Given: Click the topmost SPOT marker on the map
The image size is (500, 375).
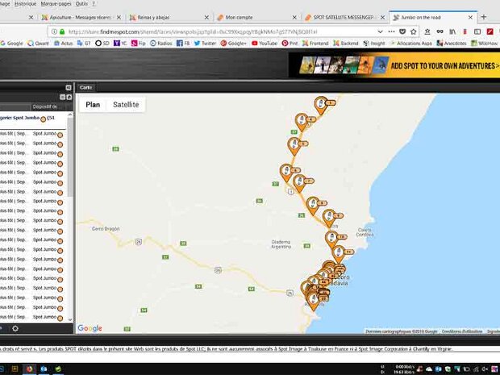Looking at the screenshot, I should [x=320, y=105].
